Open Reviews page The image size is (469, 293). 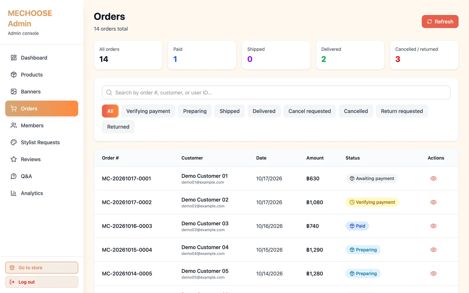point(42,159)
